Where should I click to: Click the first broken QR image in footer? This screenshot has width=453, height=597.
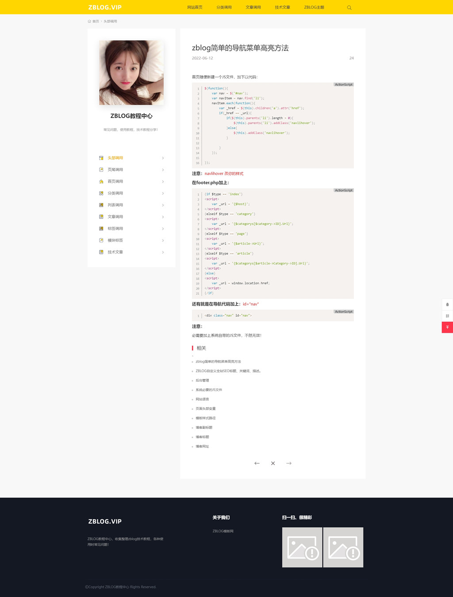302,547
